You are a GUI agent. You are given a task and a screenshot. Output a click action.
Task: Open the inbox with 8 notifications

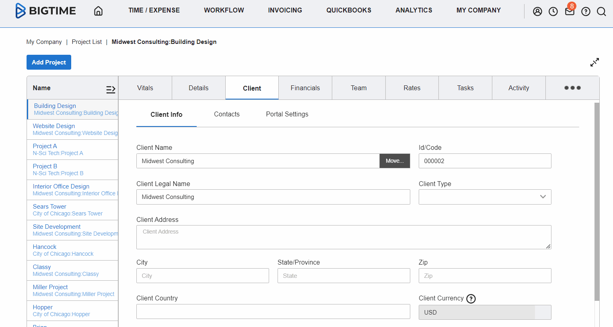tap(570, 11)
